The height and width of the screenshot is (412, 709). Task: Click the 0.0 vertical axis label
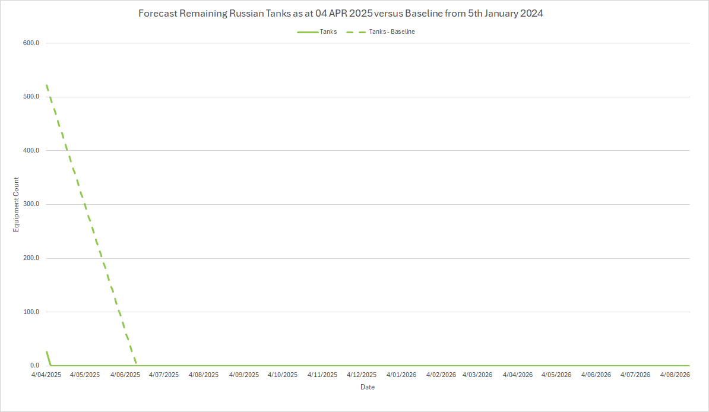coord(34,366)
